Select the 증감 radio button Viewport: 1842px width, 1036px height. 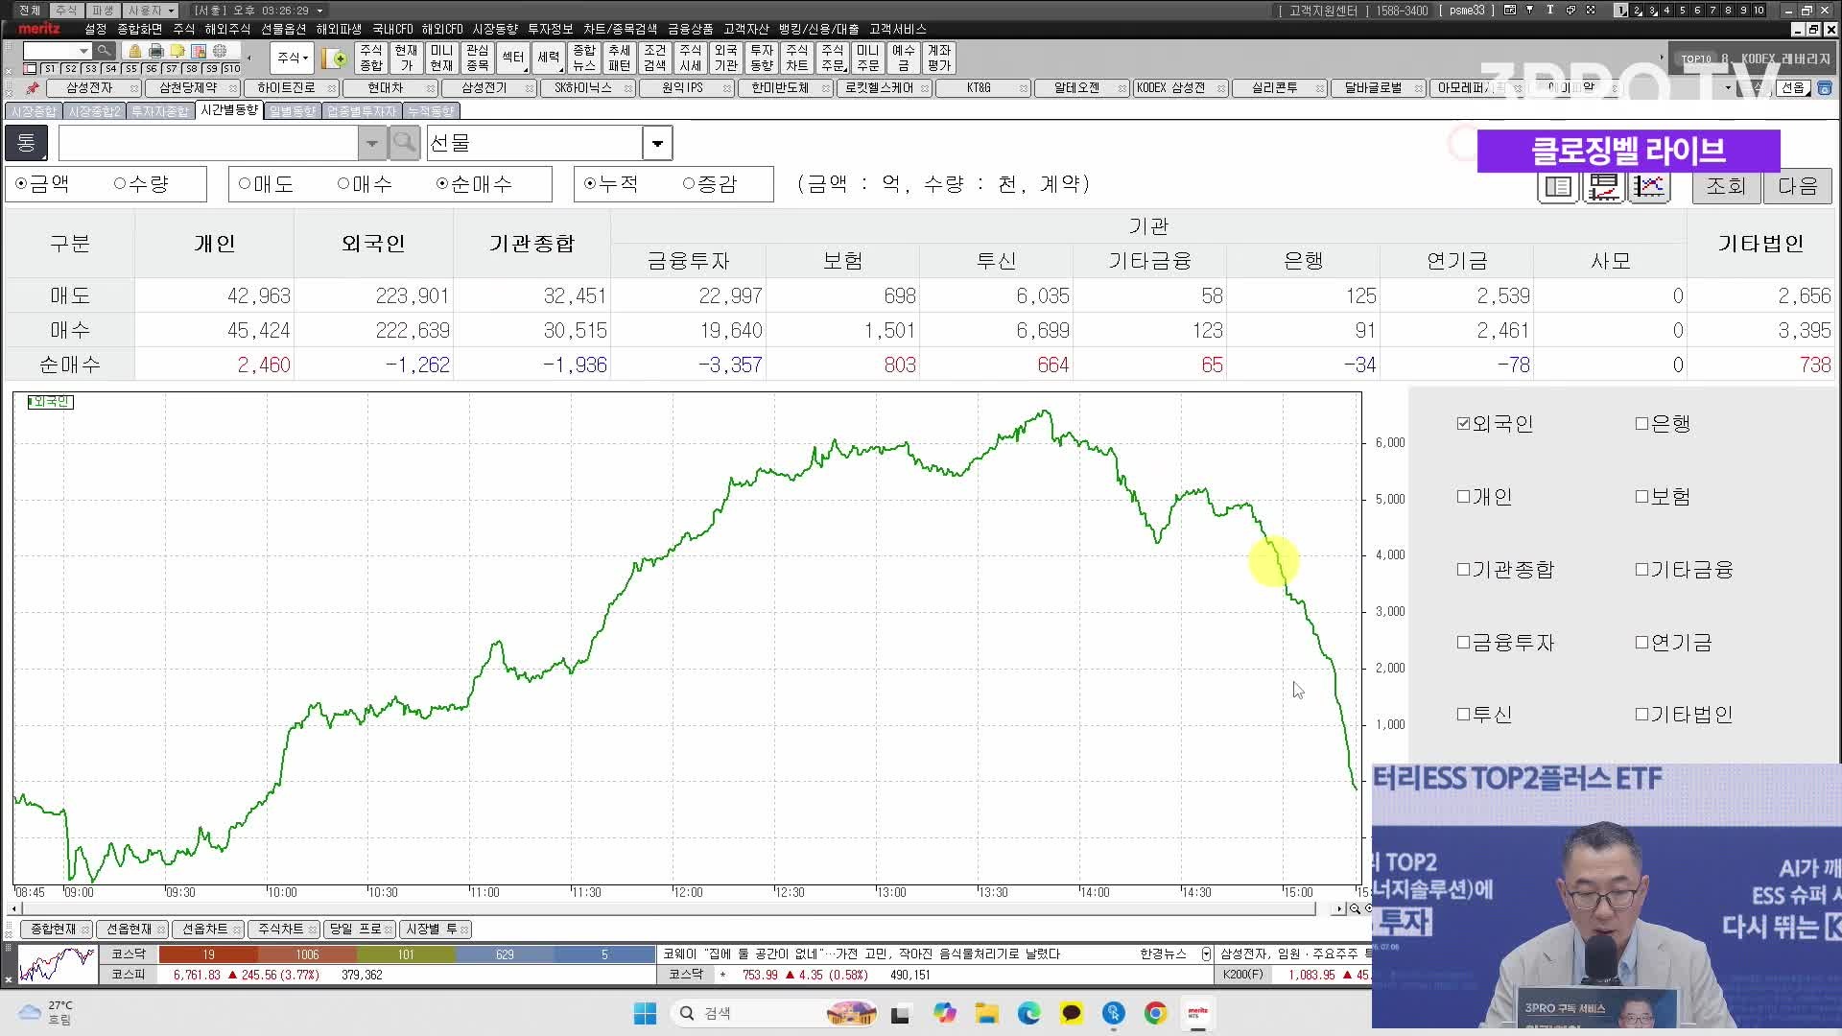689,183
